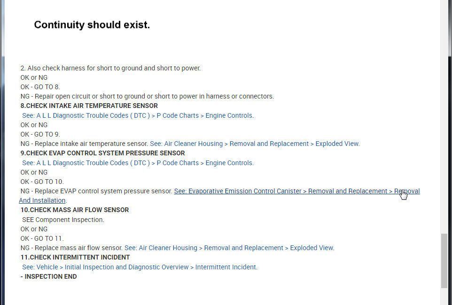Open the DTC P Code Charts link under step 9
Image resolution: width=452 pixels, height=305 pixels.
tap(138, 163)
